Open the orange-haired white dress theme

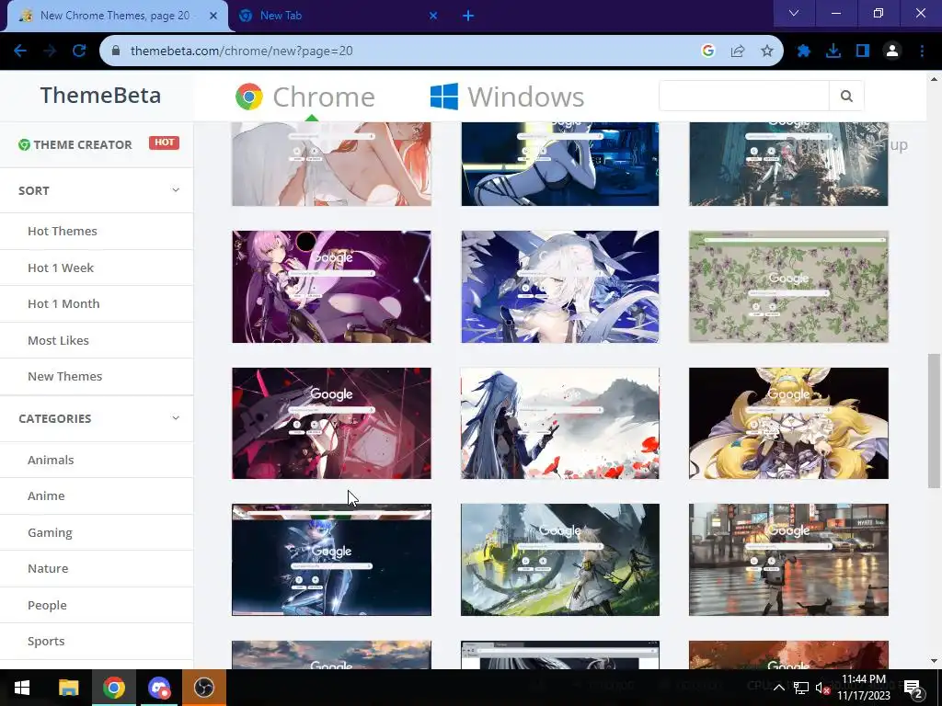[x=331, y=164]
